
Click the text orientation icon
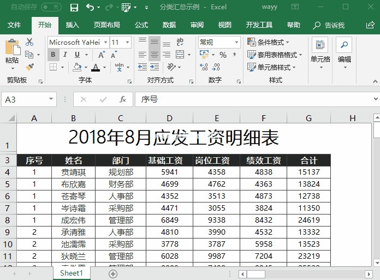pyautogui.click(x=171, y=67)
